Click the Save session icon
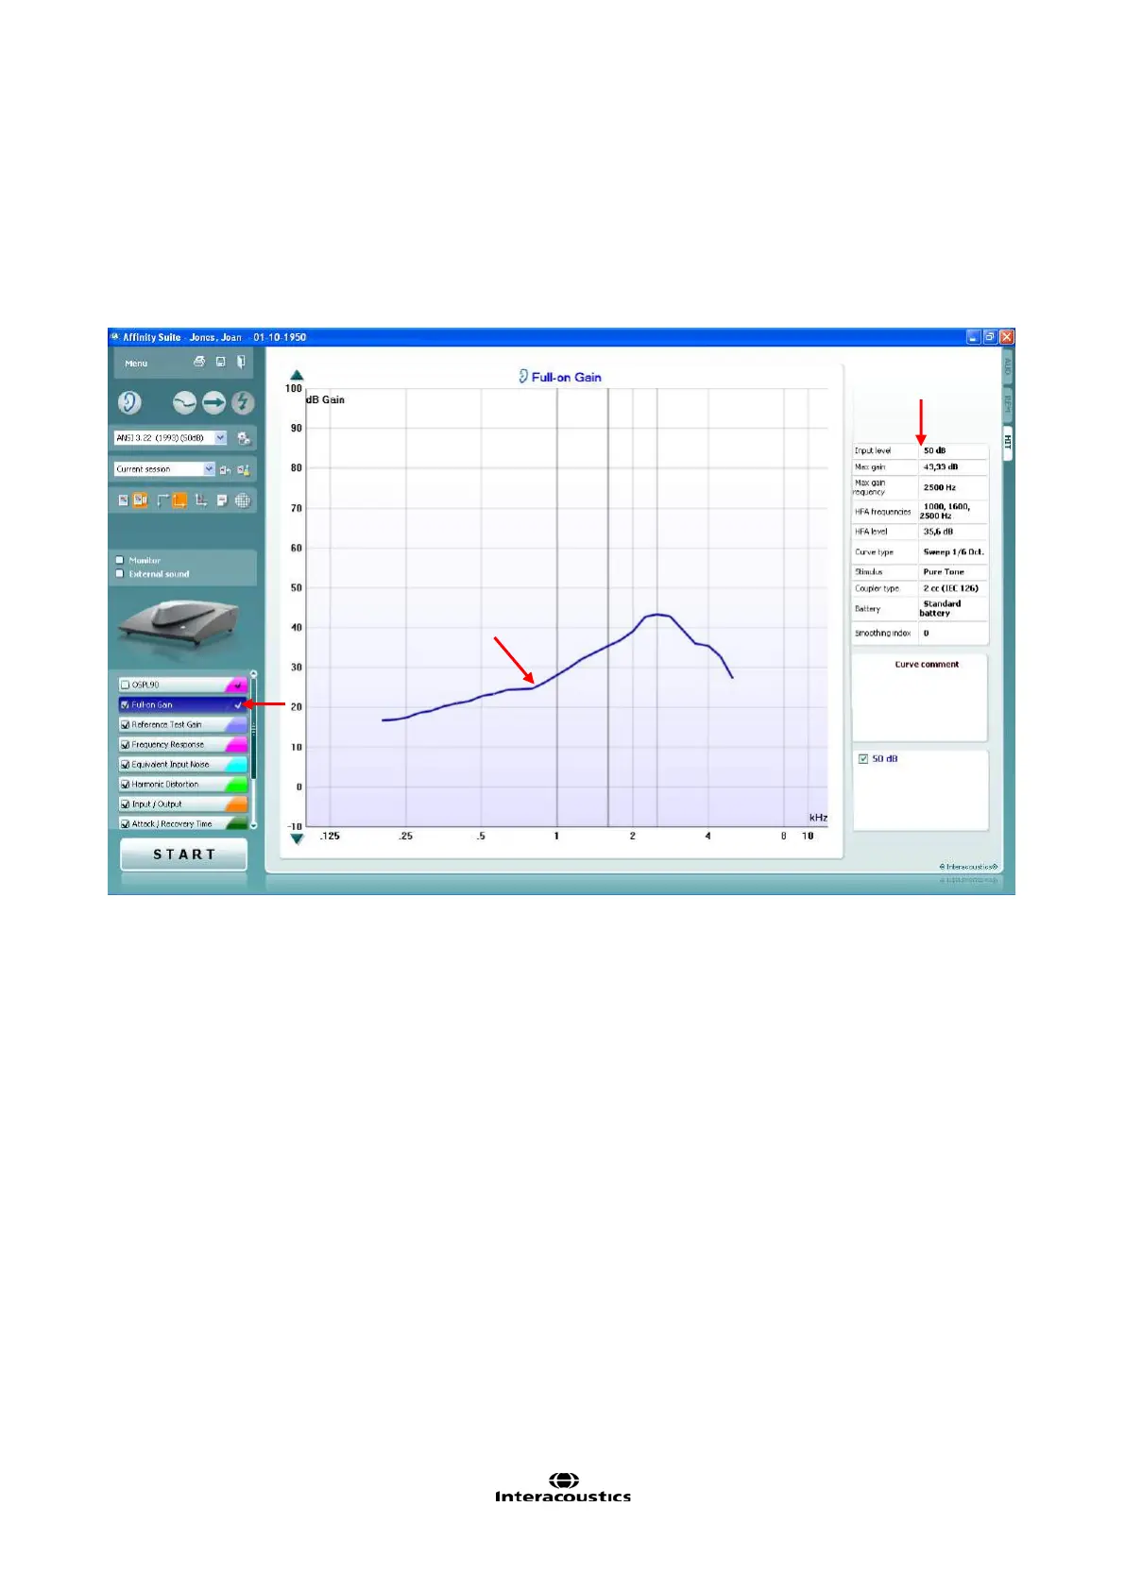This screenshot has width=1125, height=1591. coord(220,362)
